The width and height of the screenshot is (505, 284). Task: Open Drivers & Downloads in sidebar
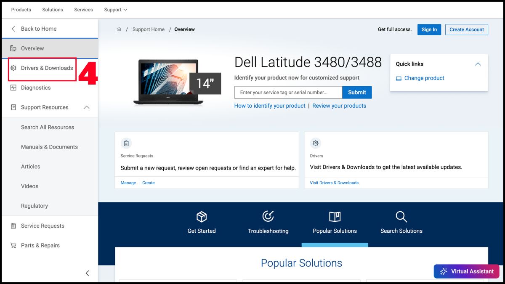(47, 68)
